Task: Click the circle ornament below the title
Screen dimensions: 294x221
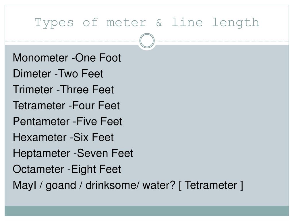Action: [147, 41]
